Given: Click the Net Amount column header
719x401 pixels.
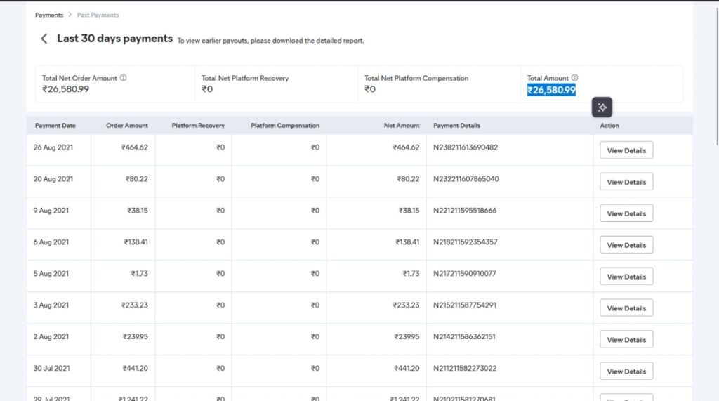Looking at the screenshot, I should 402,126.
